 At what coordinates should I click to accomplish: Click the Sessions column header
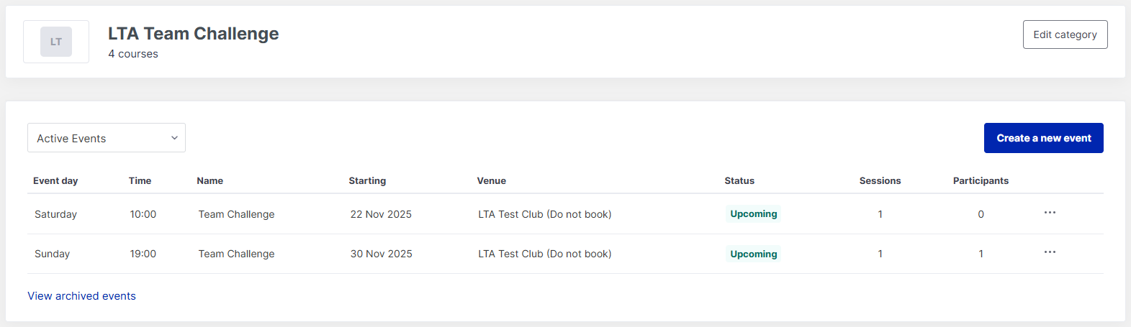(880, 181)
